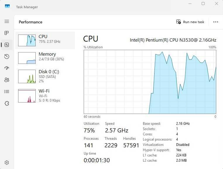Click the Task Manager app icon in title bar
Screen dimensions: 223x169
point(7,6)
